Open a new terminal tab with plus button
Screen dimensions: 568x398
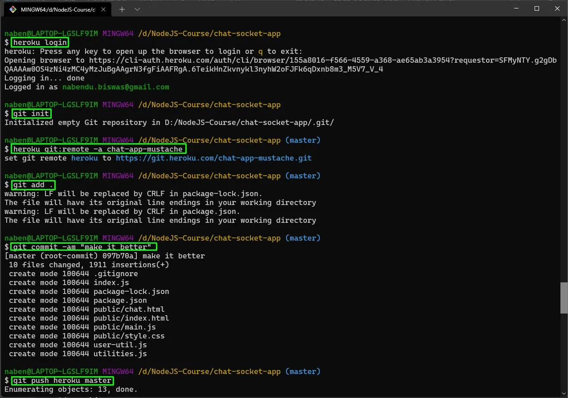coord(122,9)
